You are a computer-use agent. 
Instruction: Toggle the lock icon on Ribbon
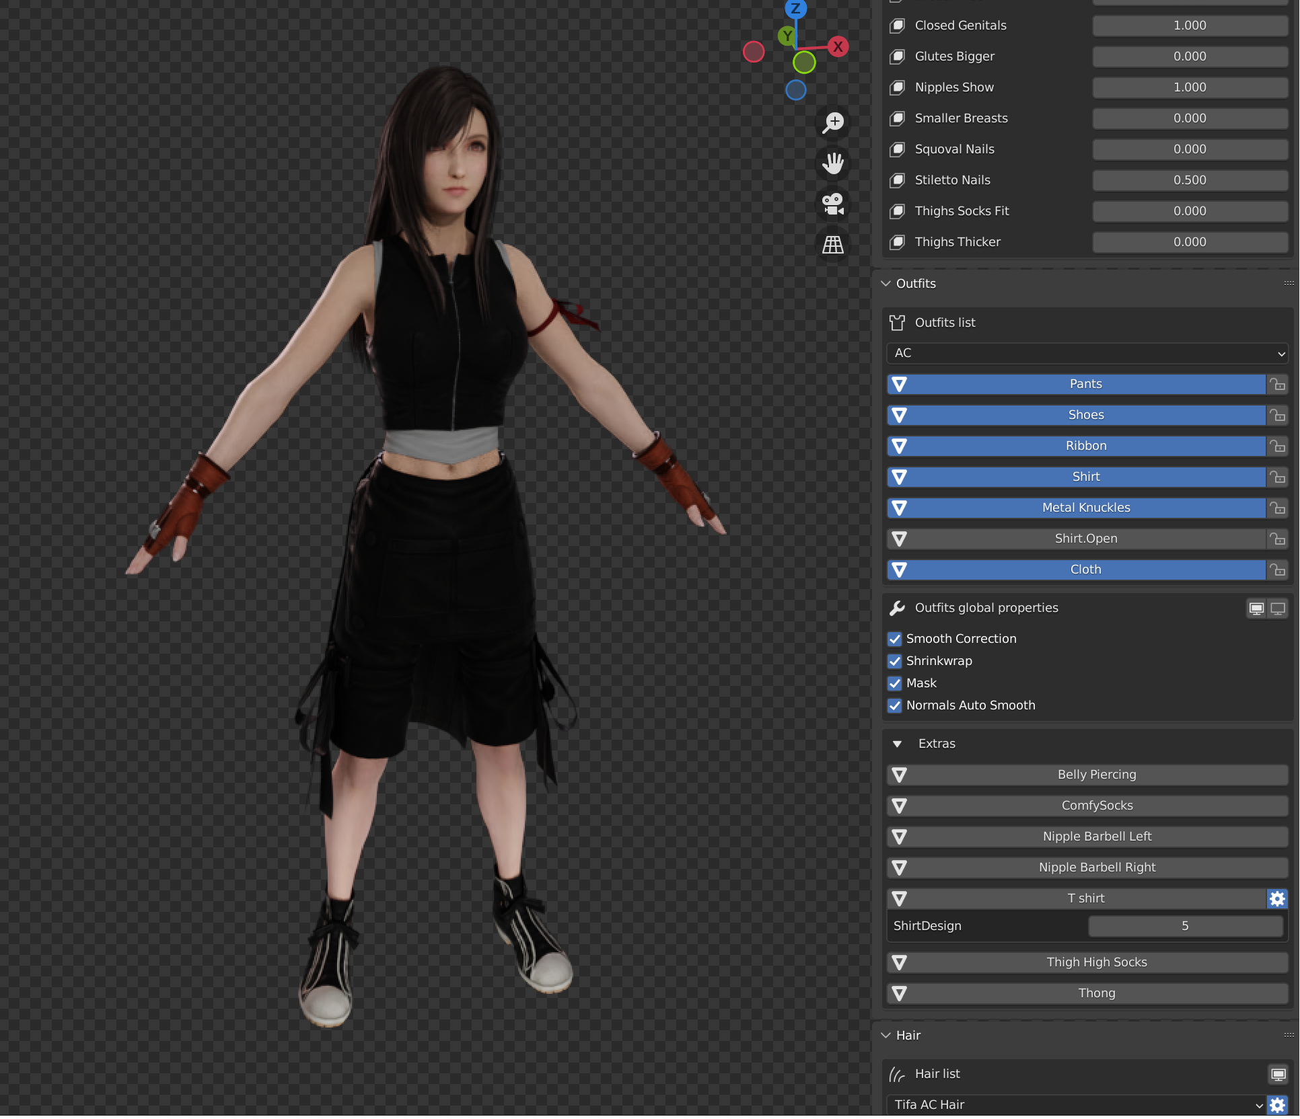(1277, 447)
